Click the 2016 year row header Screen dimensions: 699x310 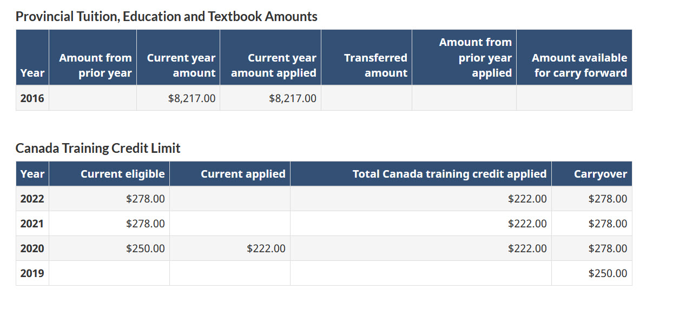(32, 98)
